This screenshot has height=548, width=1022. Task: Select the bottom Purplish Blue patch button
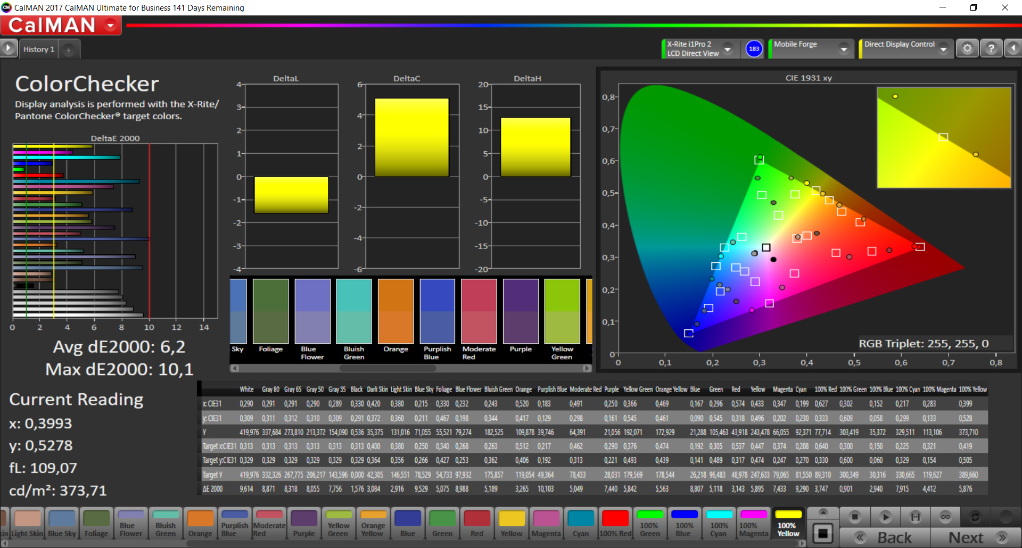click(x=235, y=524)
